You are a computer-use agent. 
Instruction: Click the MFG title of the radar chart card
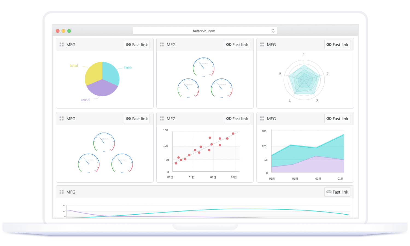271,45
